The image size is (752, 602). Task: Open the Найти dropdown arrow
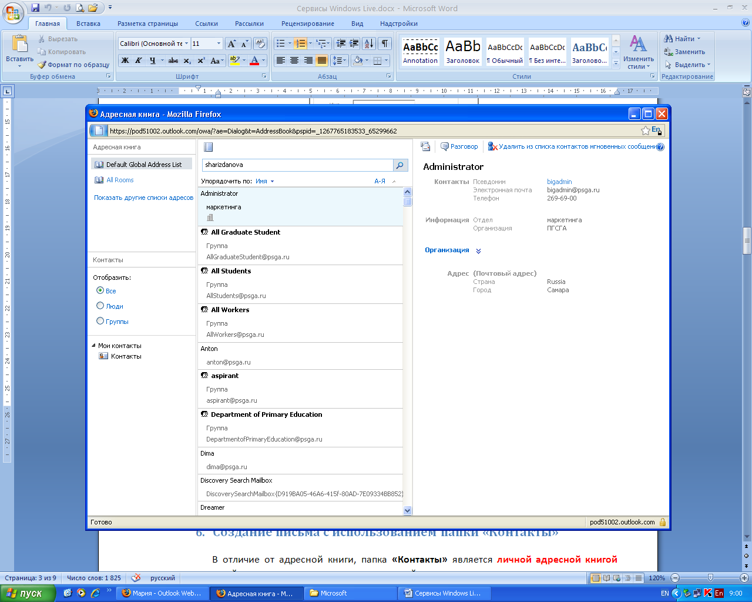tap(699, 39)
